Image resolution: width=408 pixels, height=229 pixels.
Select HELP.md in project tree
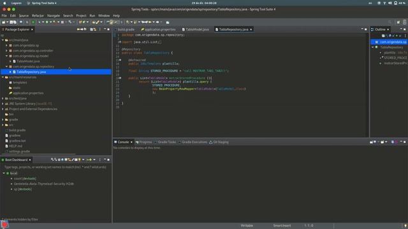pos(15,146)
